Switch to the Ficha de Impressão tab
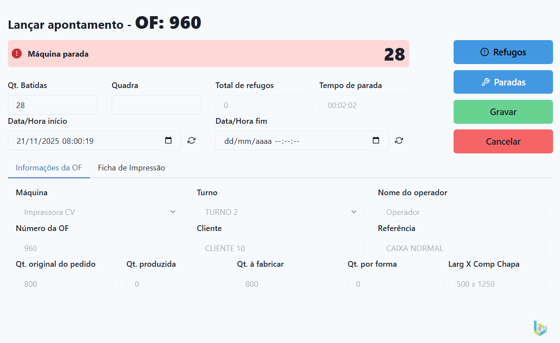Viewport: 560px width, 343px height. pos(131,168)
